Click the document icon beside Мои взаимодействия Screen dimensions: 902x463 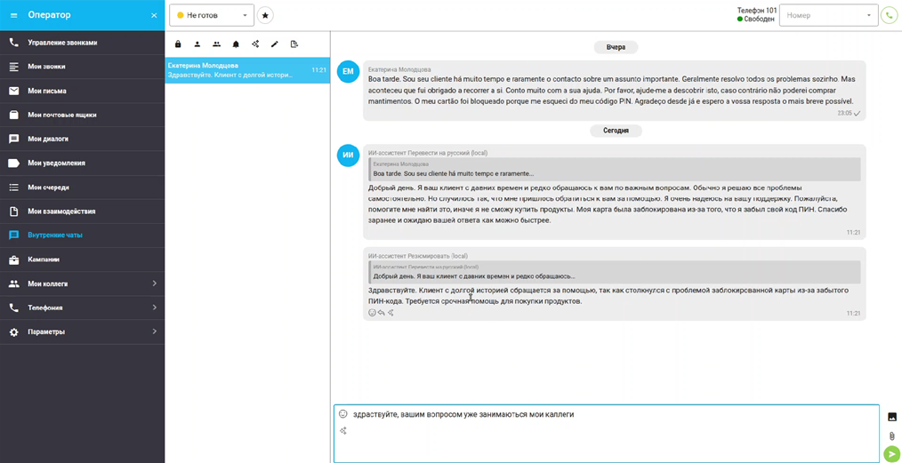[x=14, y=212]
